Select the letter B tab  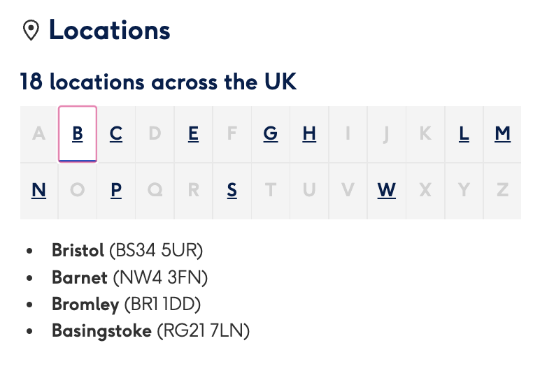(78, 134)
